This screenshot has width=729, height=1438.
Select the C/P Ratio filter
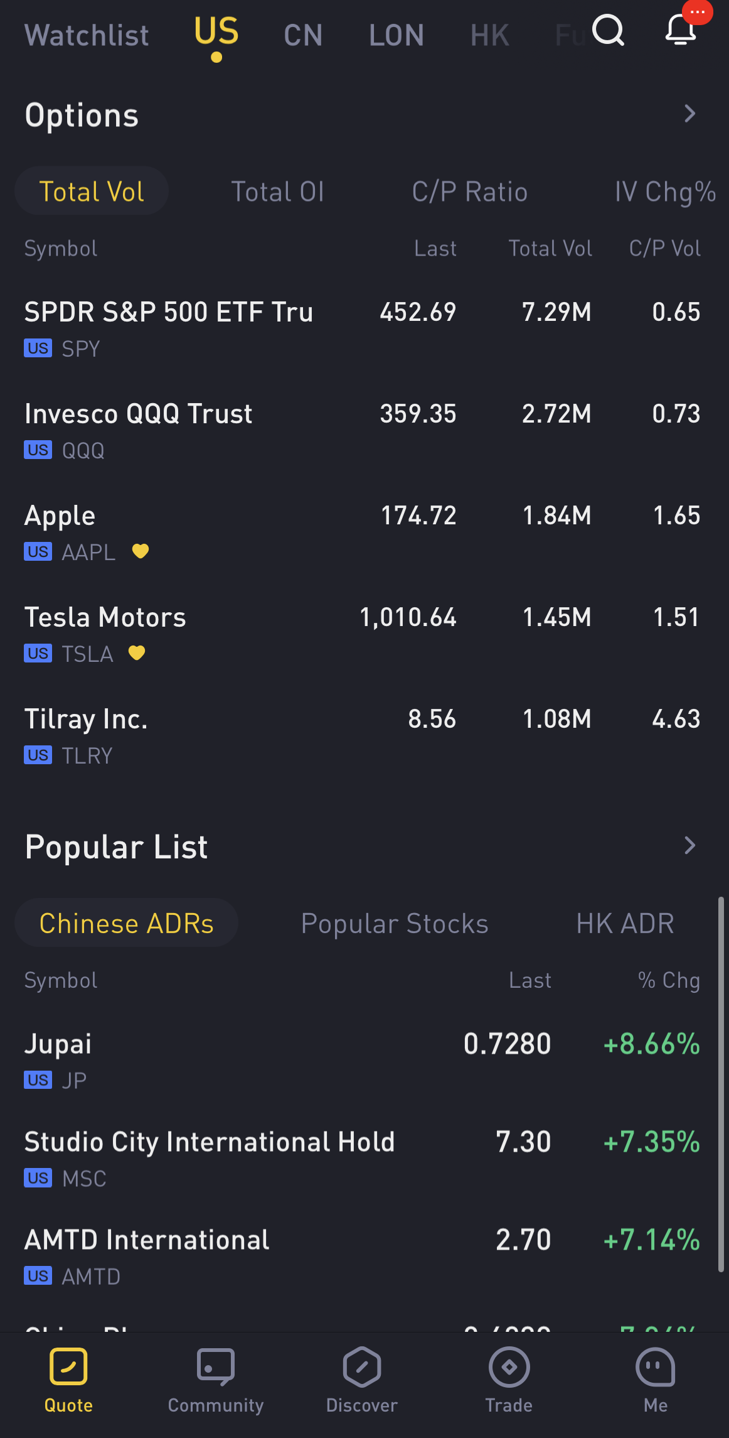pos(469,192)
